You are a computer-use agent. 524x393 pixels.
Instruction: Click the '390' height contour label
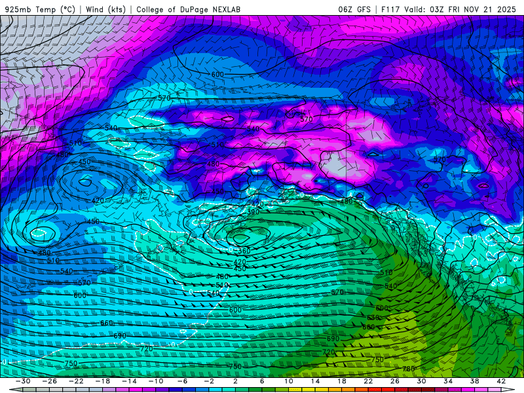click(x=253, y=212)
